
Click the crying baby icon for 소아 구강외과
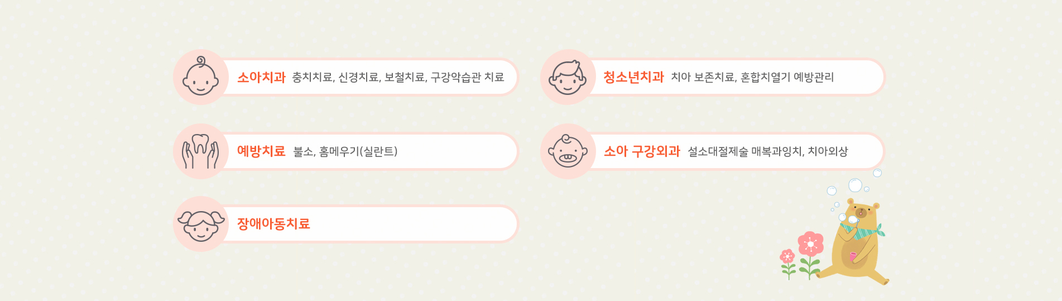click(x=568, y=151)
